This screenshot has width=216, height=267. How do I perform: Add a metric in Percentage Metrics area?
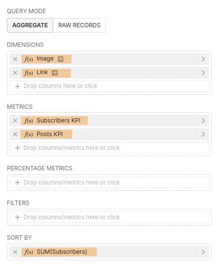click(x=109, y=183)
